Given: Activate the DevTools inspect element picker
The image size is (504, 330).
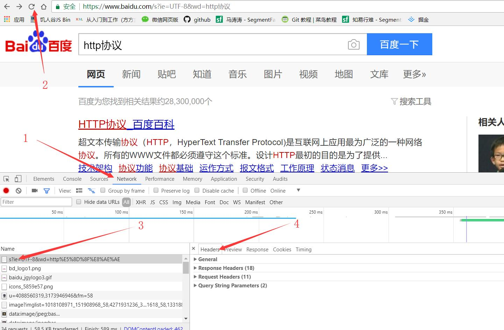Looking at the screenshot, I should point(6,179).
